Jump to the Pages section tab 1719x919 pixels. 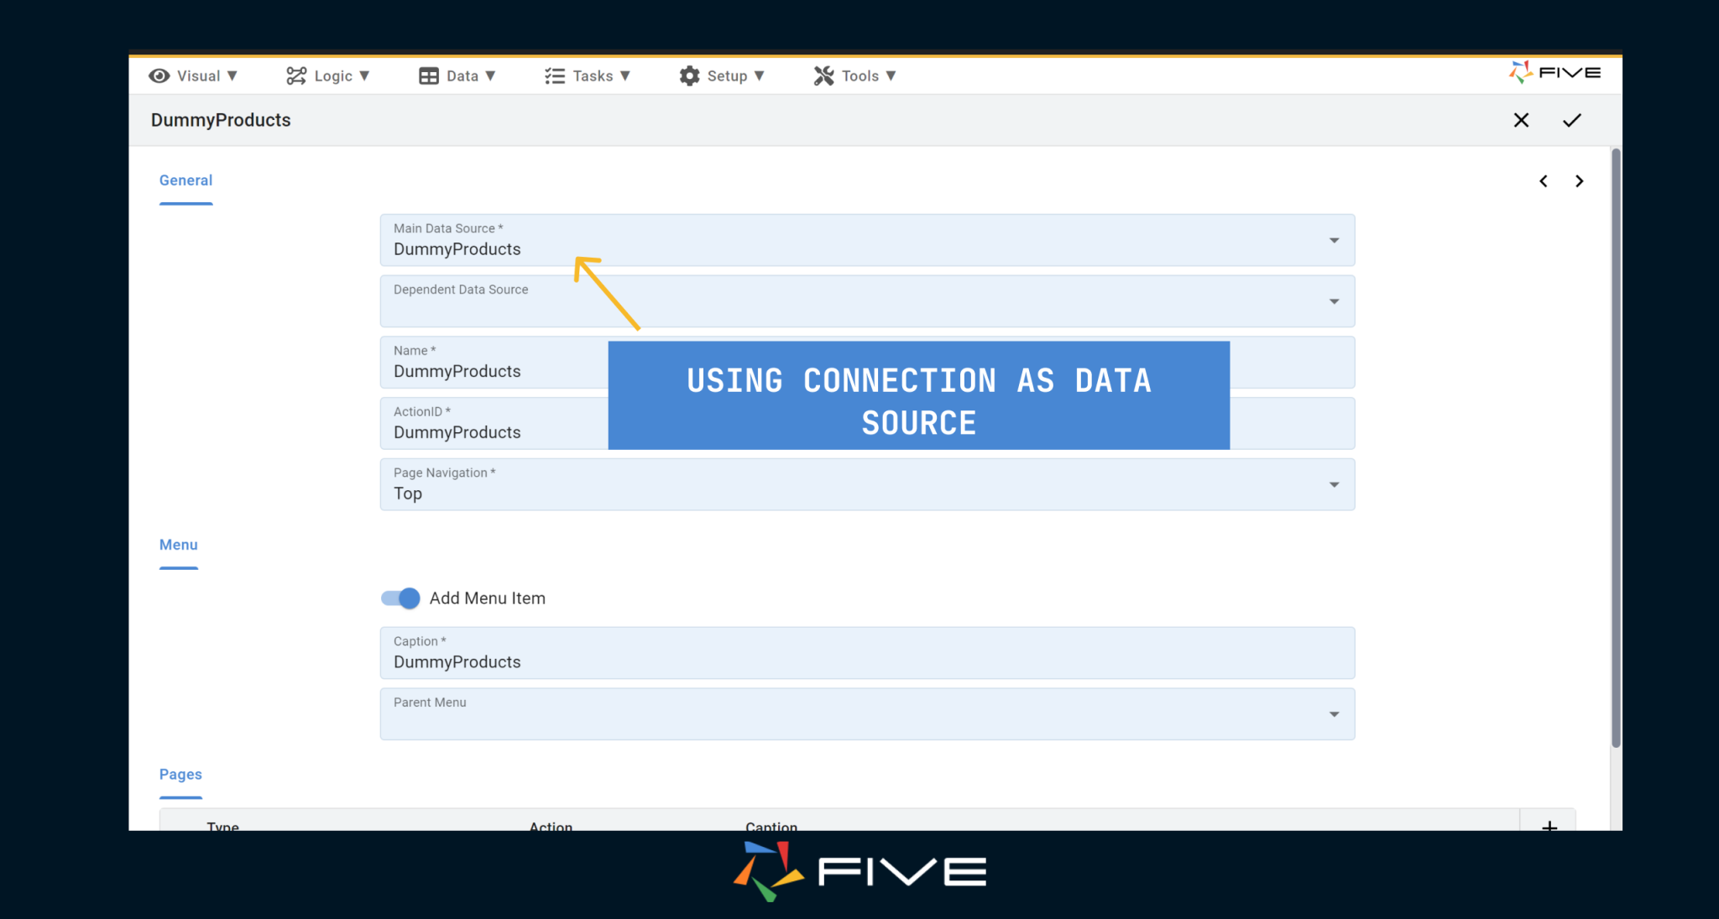(x=180, y=774)
